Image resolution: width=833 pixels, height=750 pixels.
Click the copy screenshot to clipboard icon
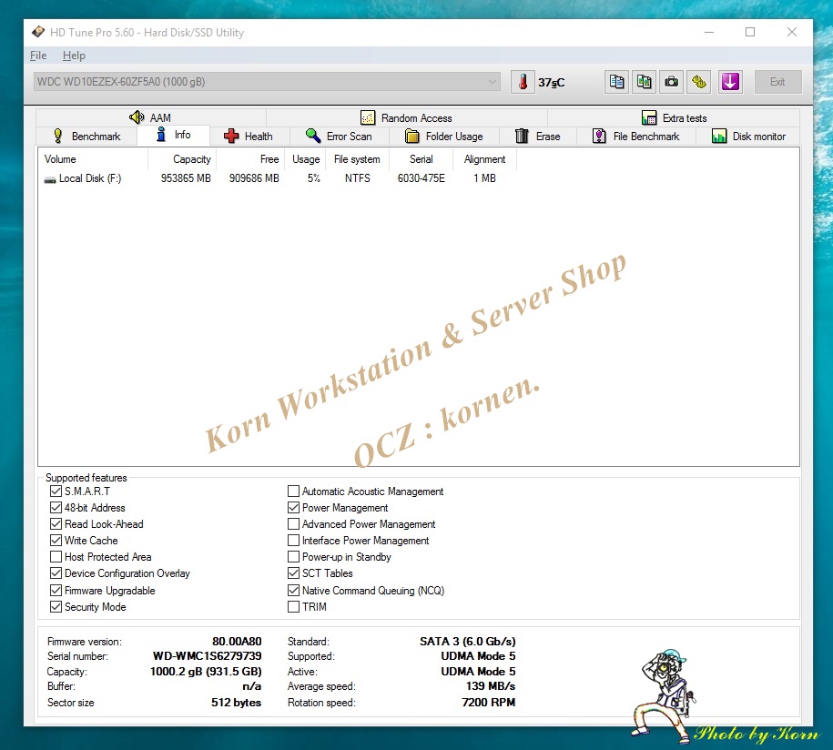click(645, 82)
